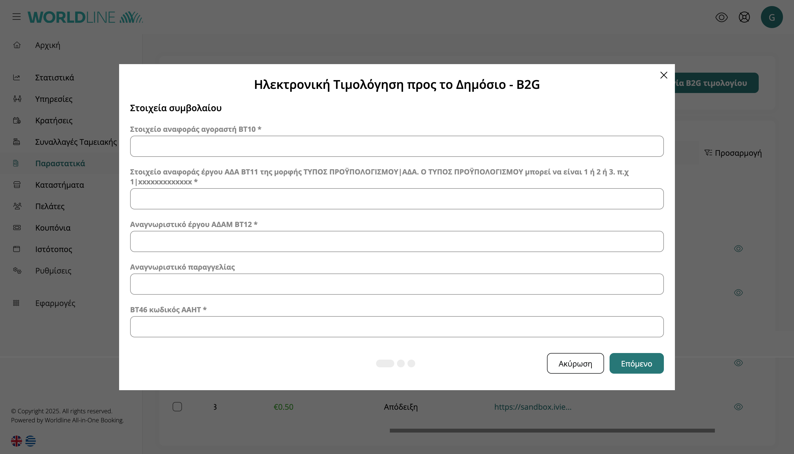Select Πελάτες in the sidebar

click(x=50, y=206)
